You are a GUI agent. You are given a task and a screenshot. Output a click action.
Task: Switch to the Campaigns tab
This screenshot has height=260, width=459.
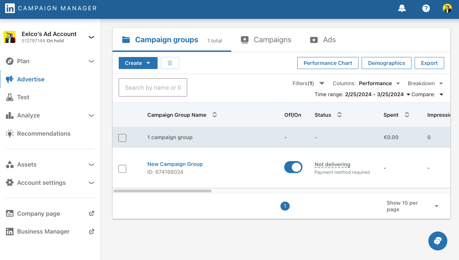[x=266, y=40]
